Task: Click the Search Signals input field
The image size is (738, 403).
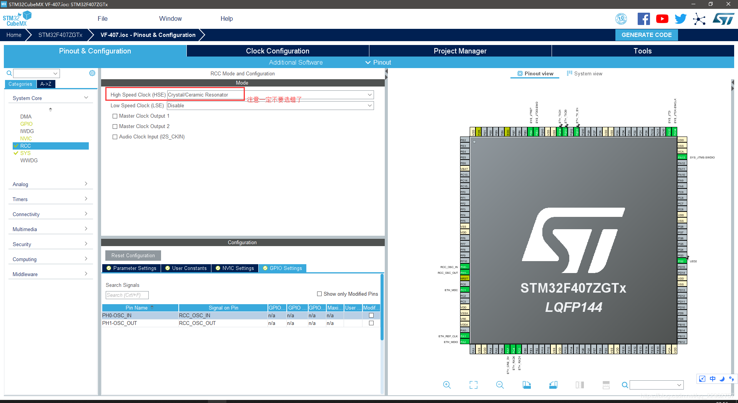Action: [x=127, y=295]
